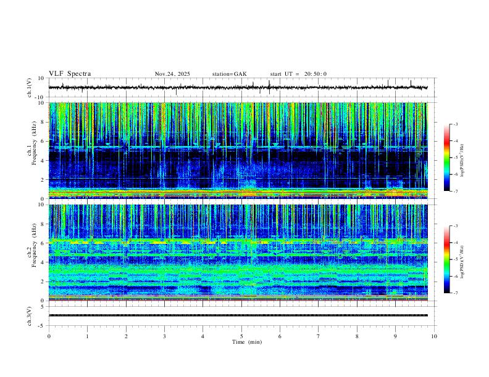Click the ch.1 spectrogram panel
489x377 pixels.
pos(238,150)
